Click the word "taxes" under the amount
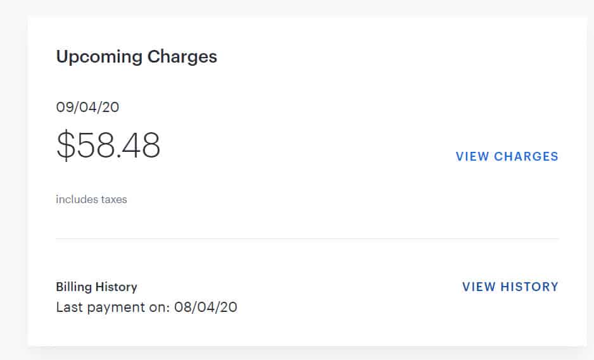Viewport: 594px width, 360px height. pos(114,199)
